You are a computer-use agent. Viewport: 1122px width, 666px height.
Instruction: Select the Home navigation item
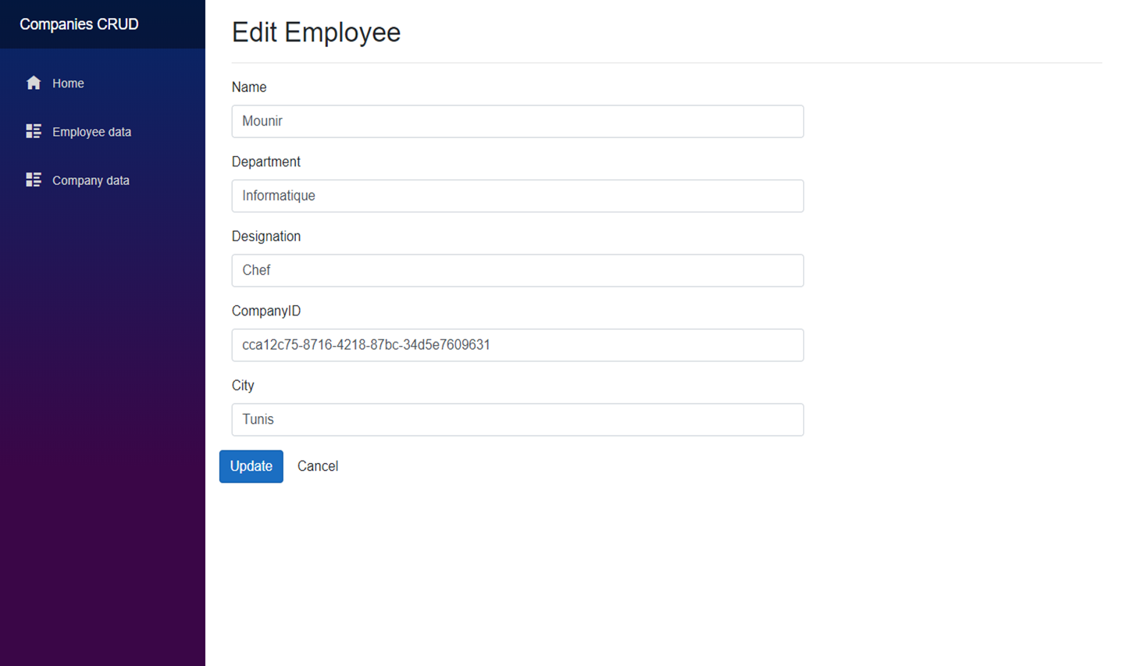[x=68, y=83]
